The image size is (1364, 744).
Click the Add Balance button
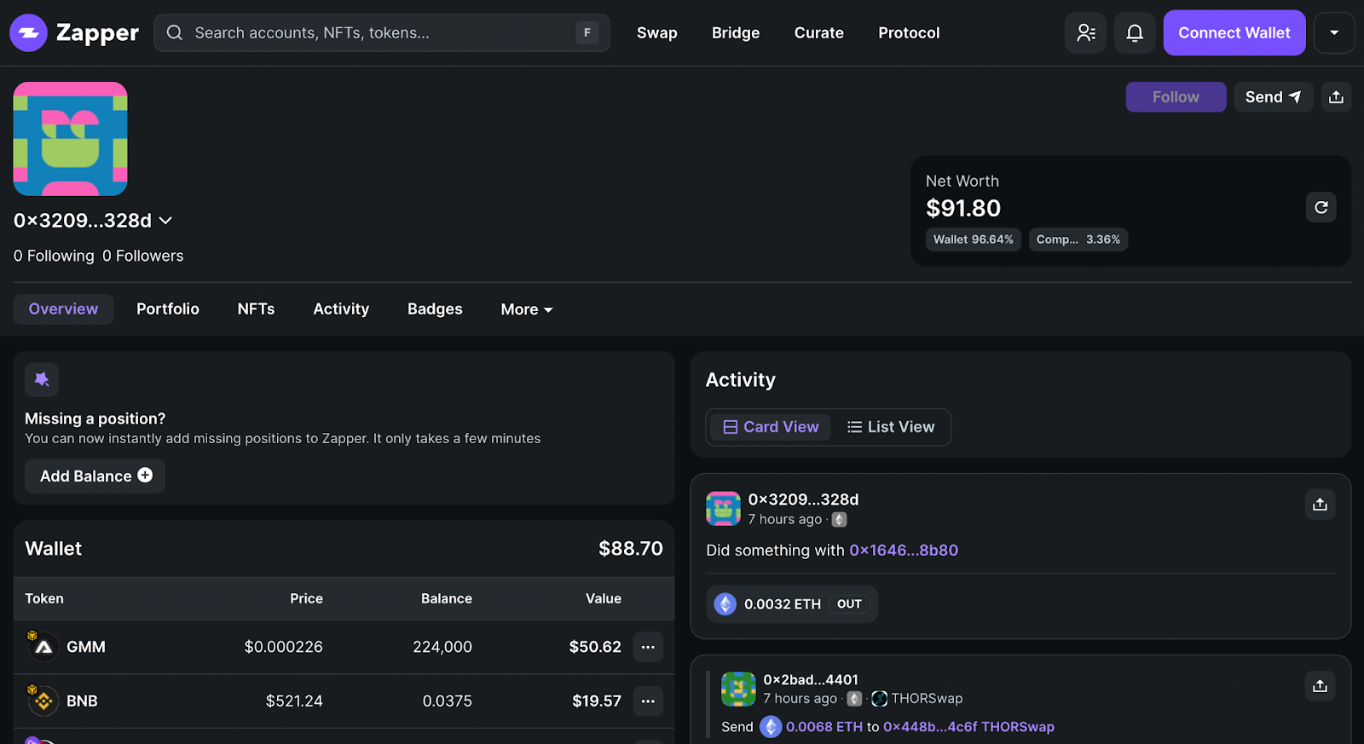point(95,476)
